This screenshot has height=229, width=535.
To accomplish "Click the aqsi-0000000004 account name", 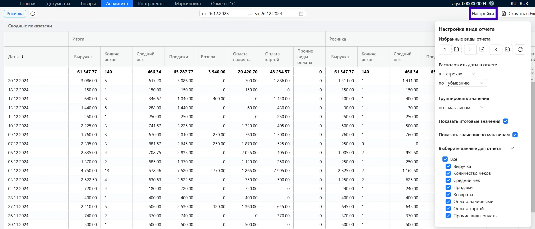I will pyautogui.click(x=469, y=3).
